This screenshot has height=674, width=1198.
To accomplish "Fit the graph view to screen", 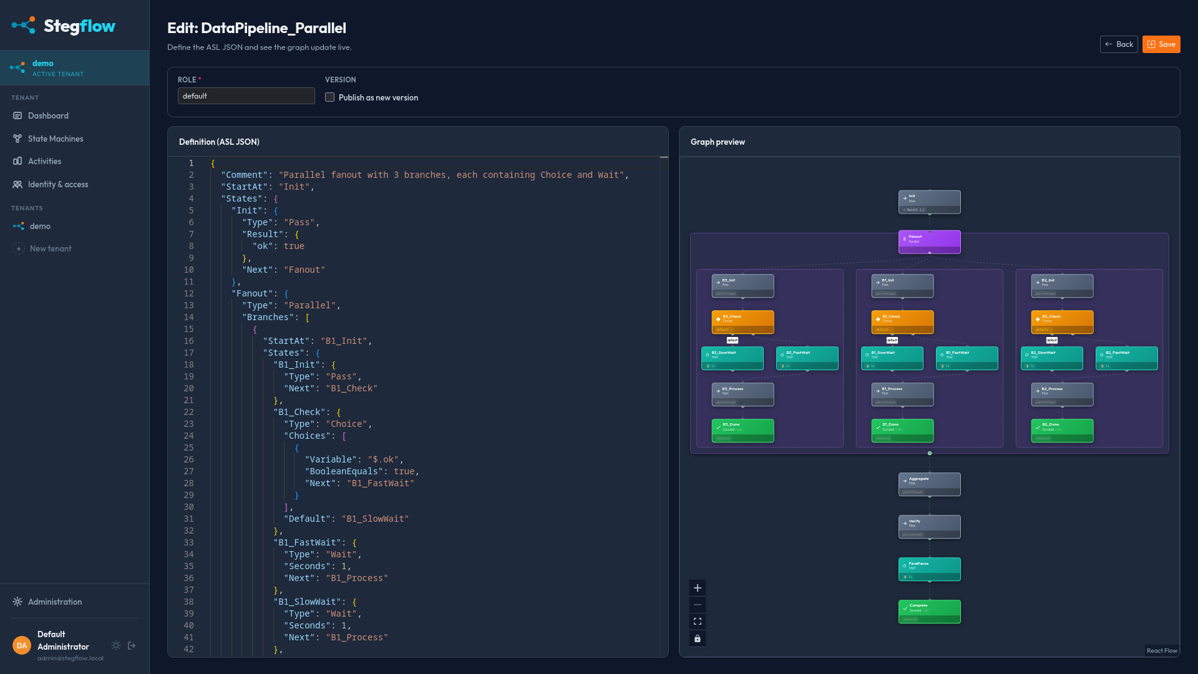I will [698, 622].
